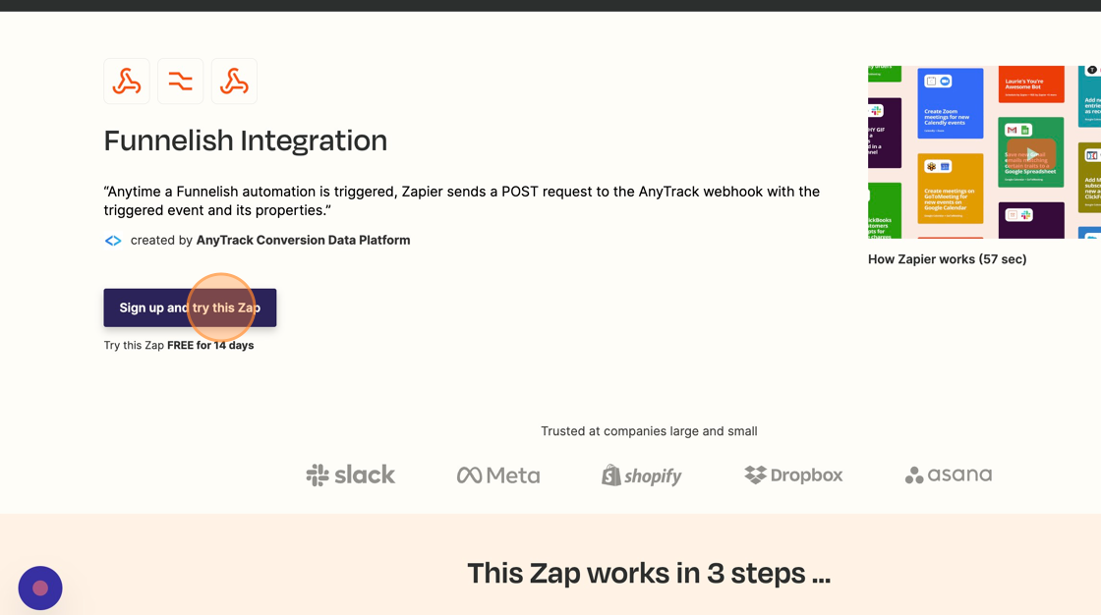Click the first Webhooks app icon
The width and height of the screenshot is (1101, 615).
(127, 82)
